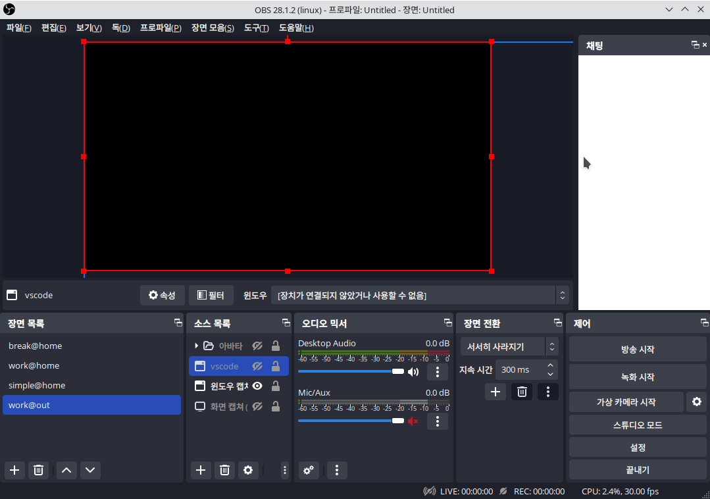Adjust the Desktop Audio volume slider

pos(351,371)
